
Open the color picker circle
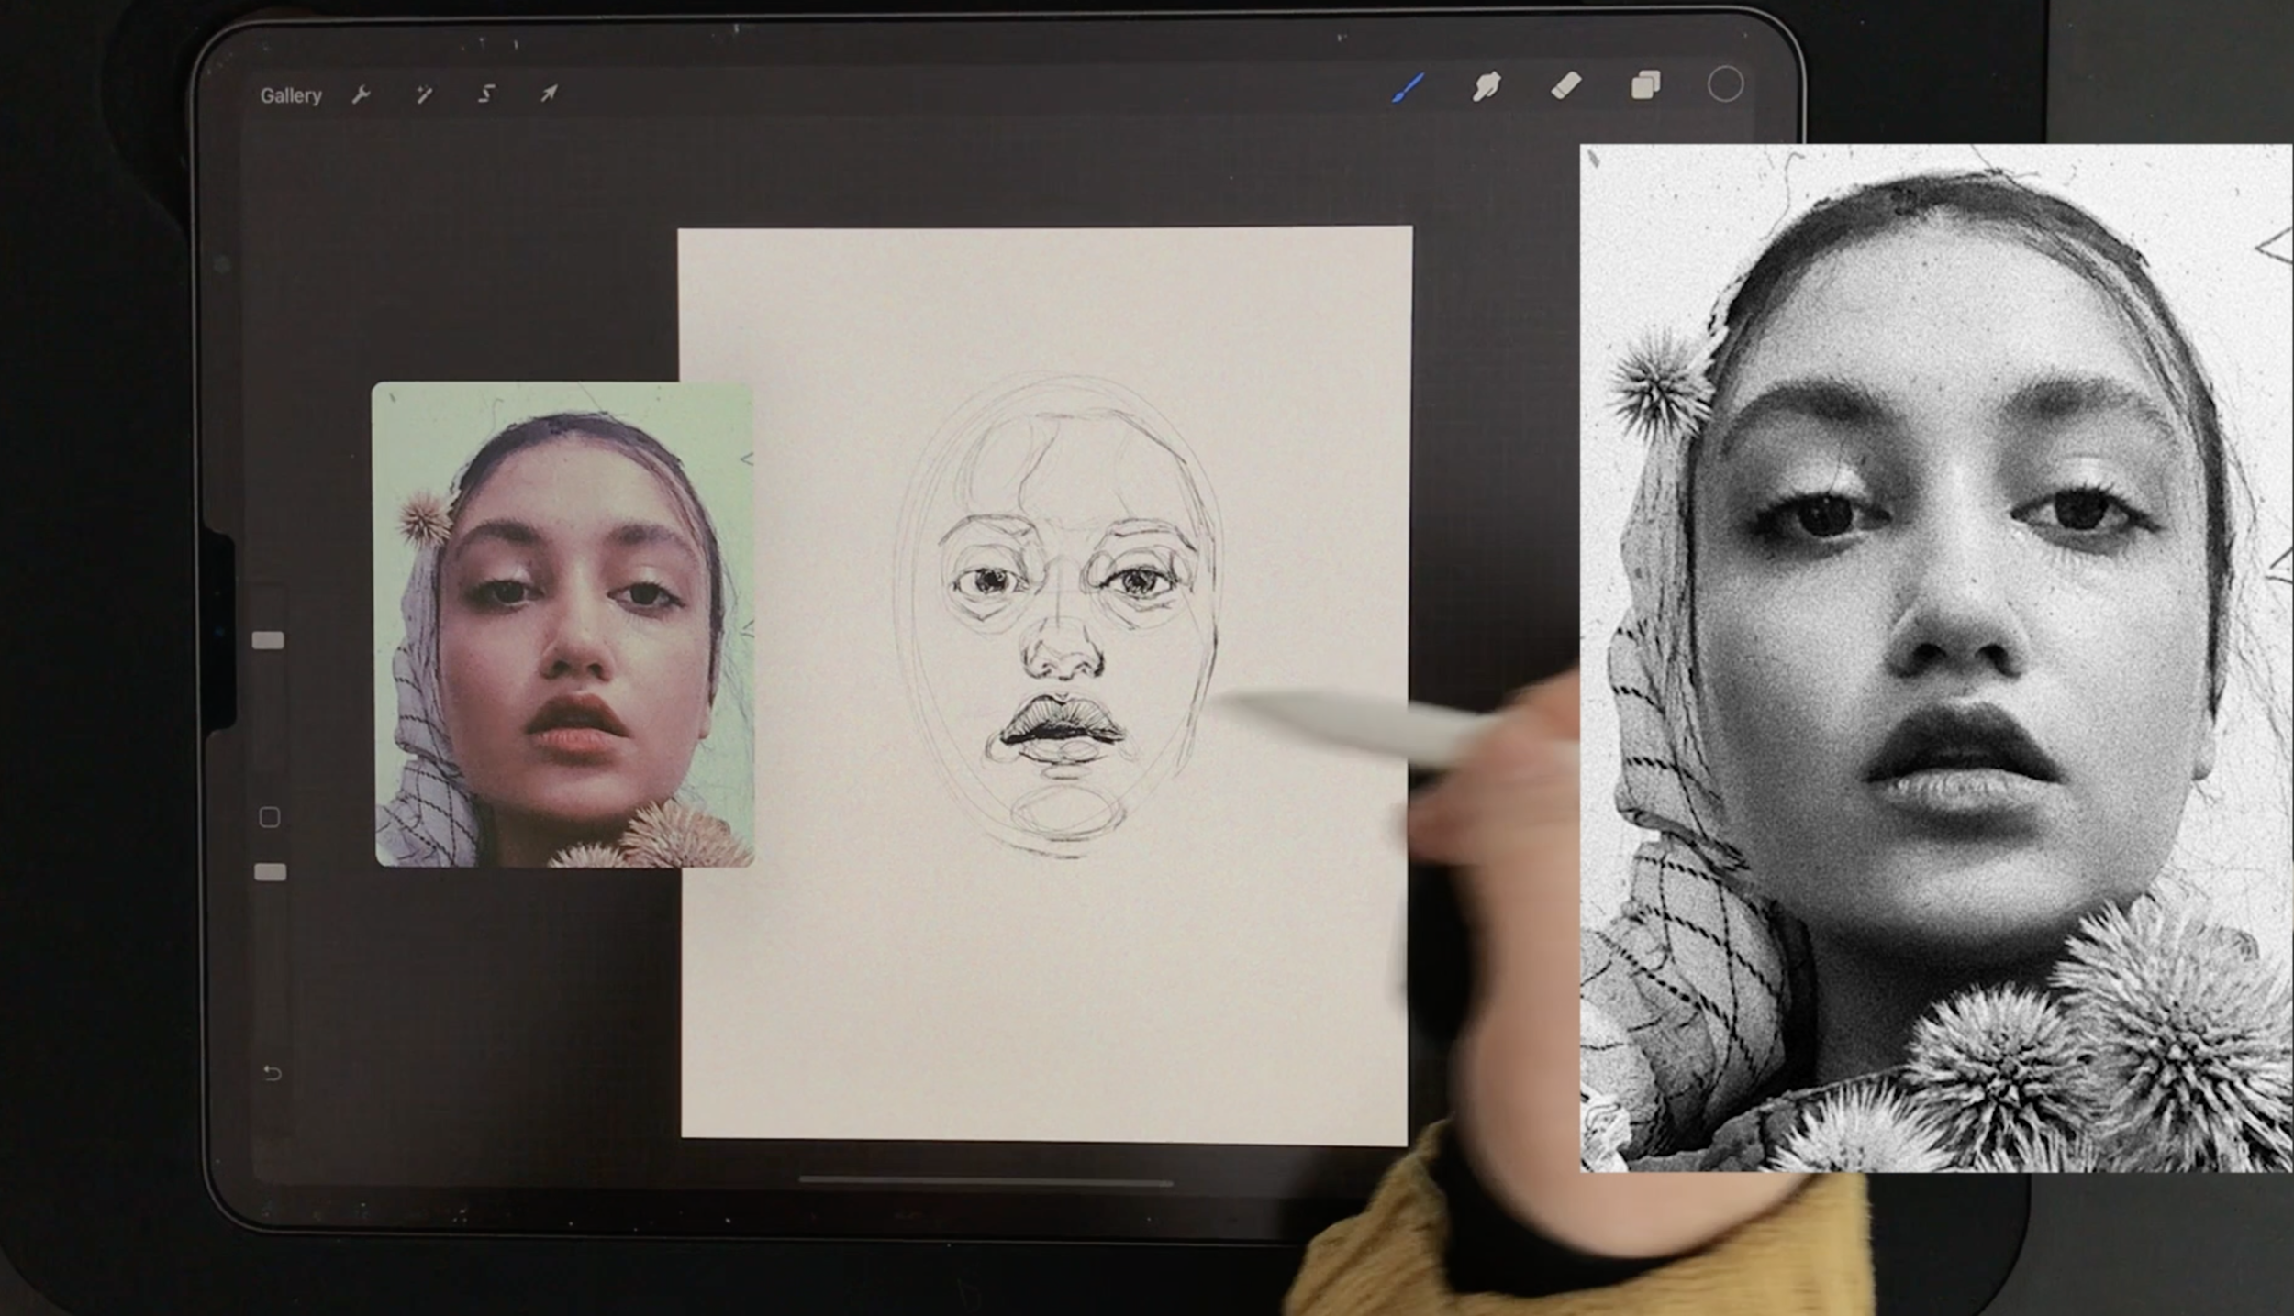click(1725, 84)
